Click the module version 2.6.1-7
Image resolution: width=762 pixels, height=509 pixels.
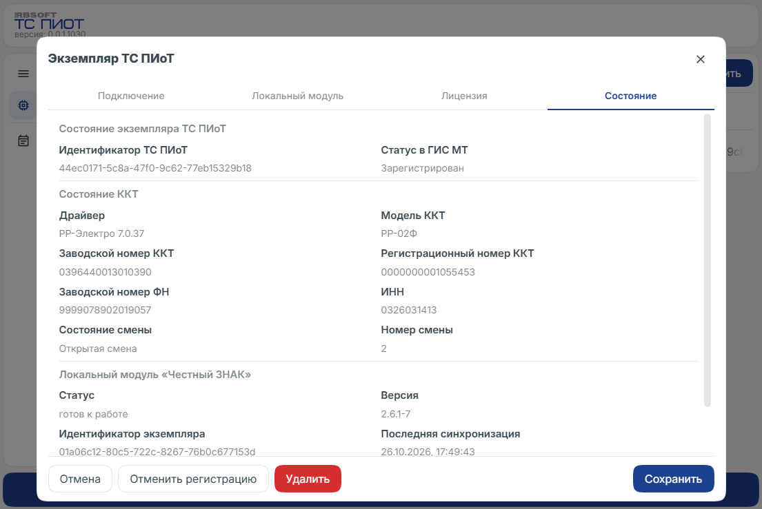pos(396,415)
